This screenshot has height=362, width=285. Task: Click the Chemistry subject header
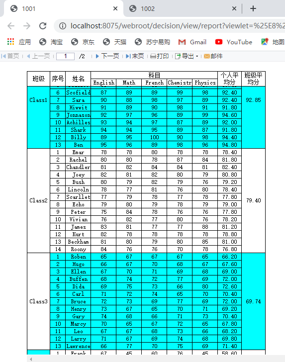pyautogui.click(x=180, y=83)
